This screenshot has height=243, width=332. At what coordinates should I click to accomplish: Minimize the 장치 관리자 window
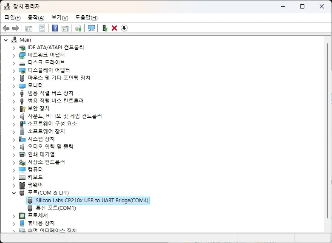283,6
